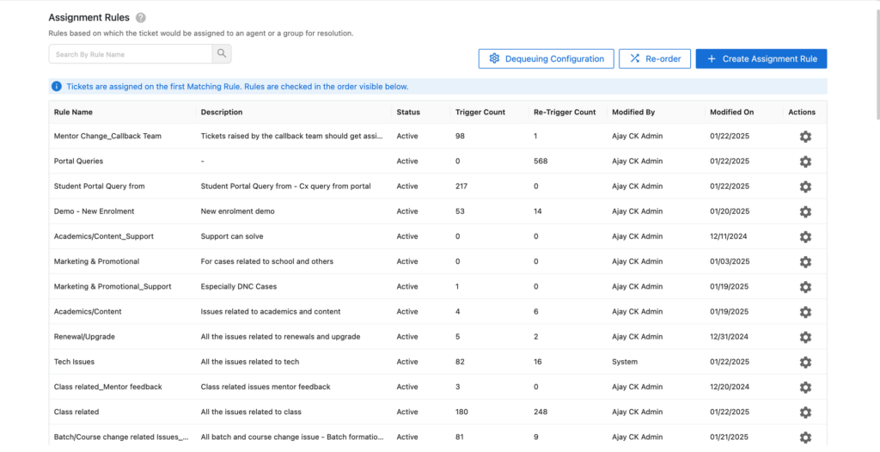Click the Re-Trigger Count column header

point(565,113)
